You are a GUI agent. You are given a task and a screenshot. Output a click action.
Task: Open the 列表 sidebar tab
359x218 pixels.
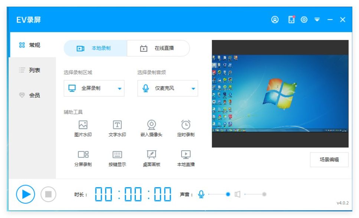tap(32, 70)
